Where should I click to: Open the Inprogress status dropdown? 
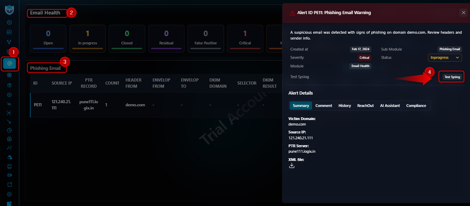445,57
